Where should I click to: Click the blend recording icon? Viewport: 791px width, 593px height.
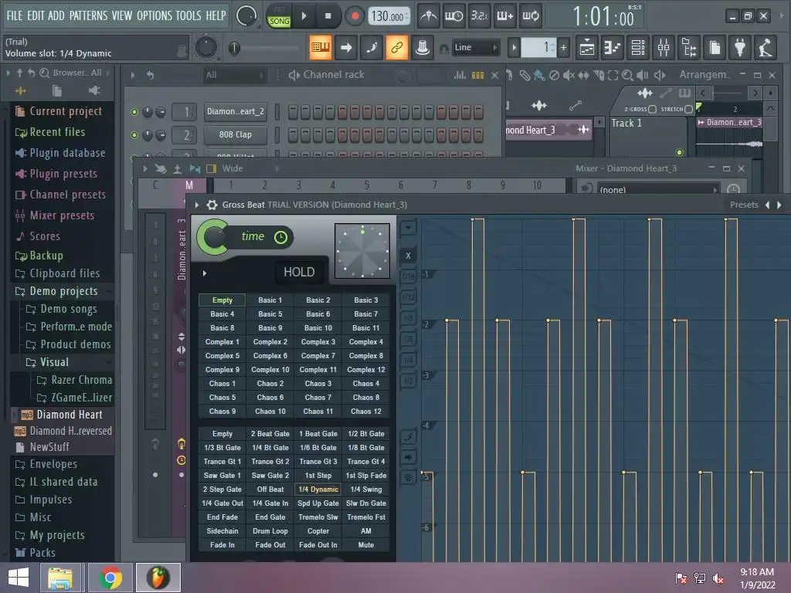[504, 16]
